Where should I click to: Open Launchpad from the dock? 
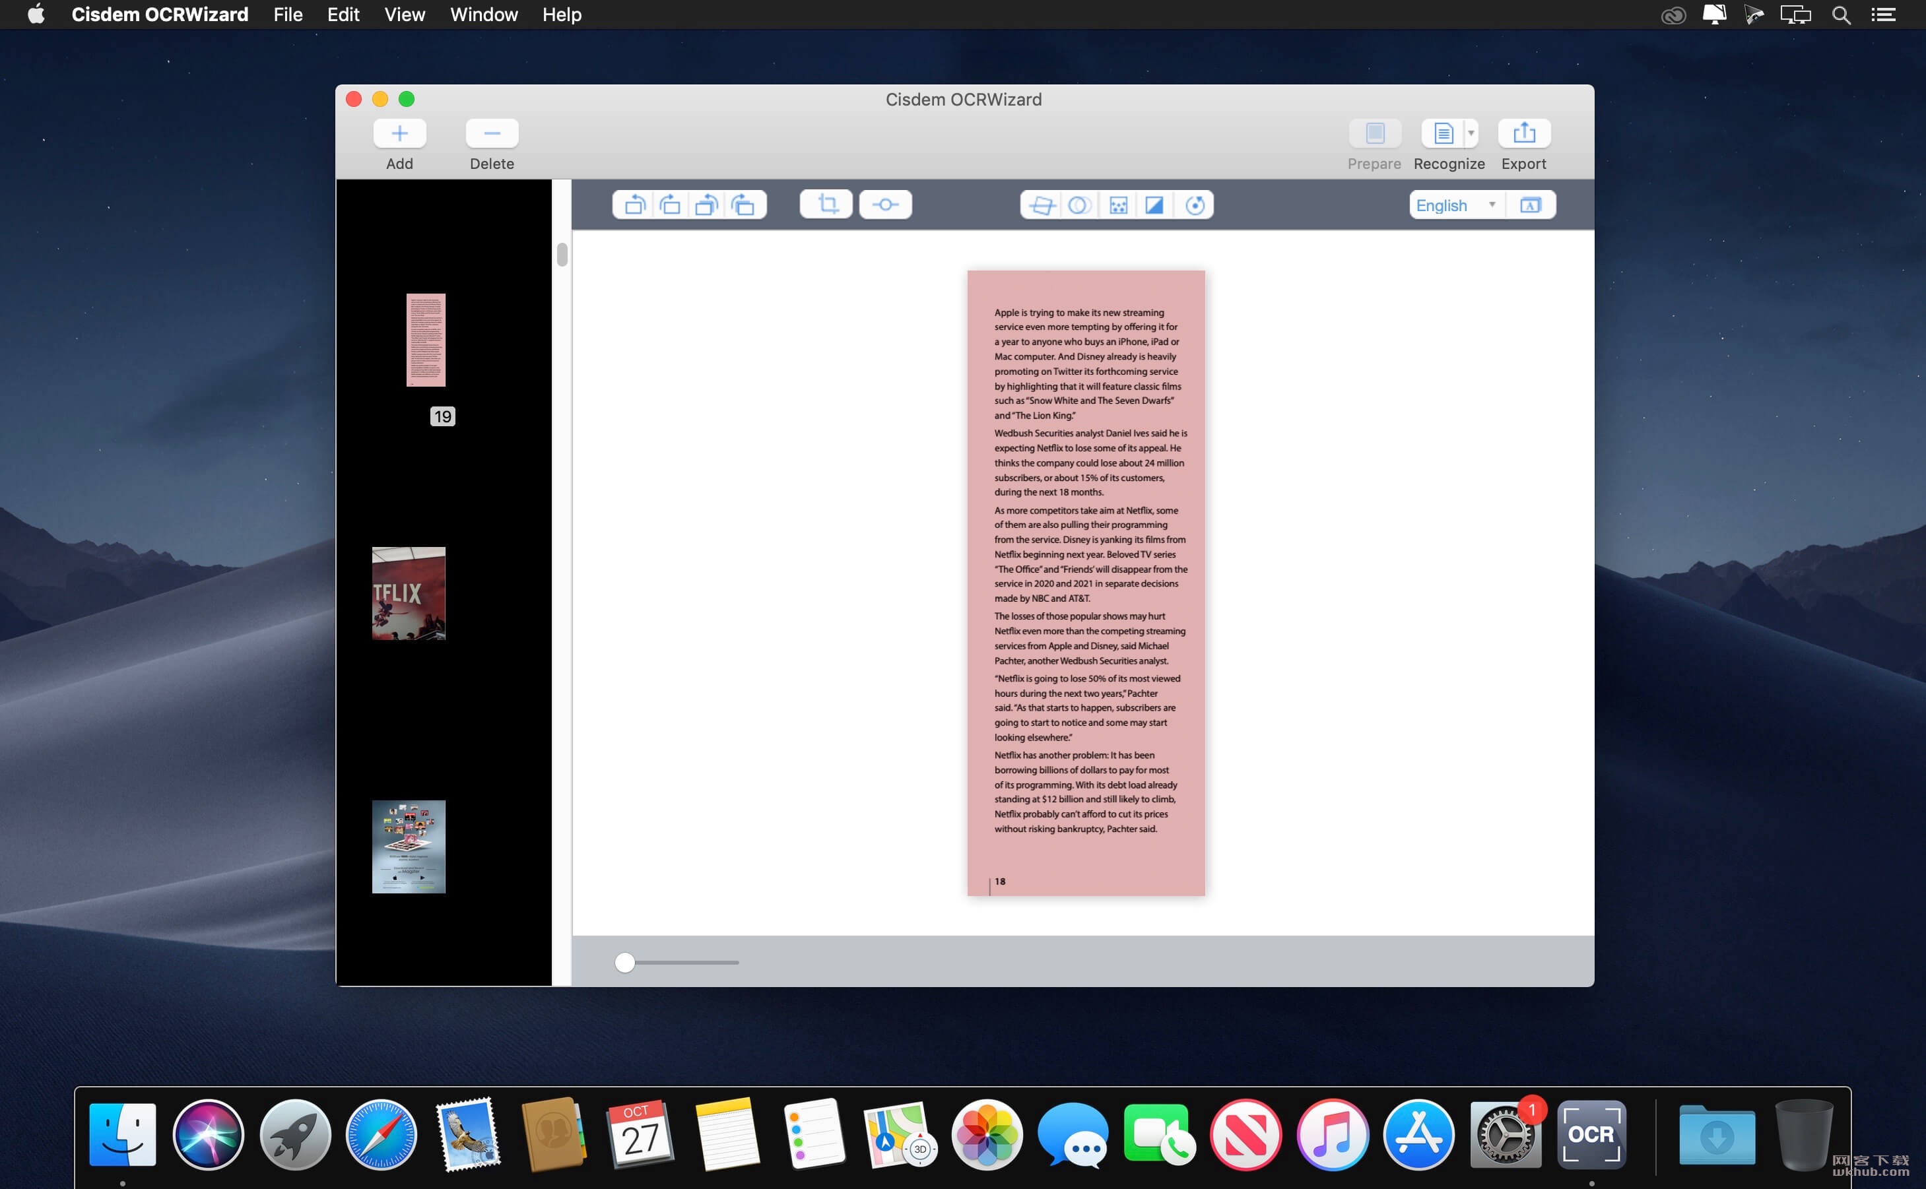click(296, 1135)
